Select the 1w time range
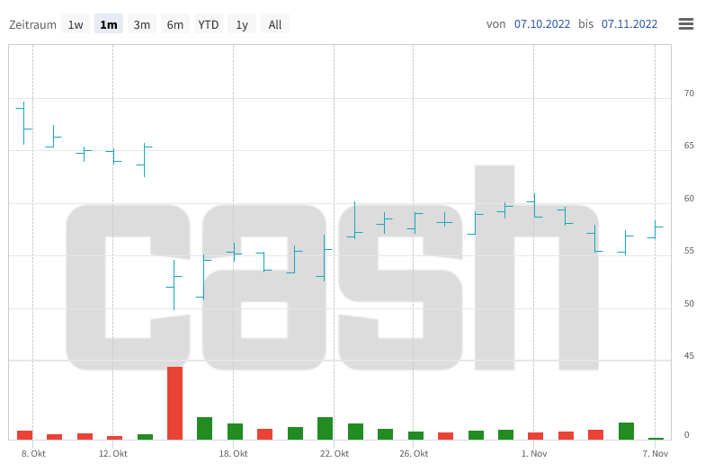 pos(76,24)
